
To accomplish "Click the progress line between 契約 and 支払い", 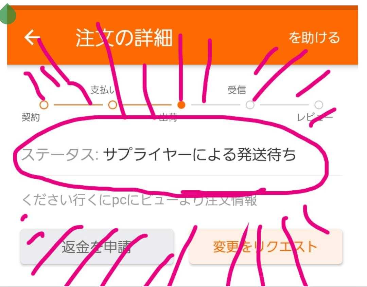I will (78, 105).
